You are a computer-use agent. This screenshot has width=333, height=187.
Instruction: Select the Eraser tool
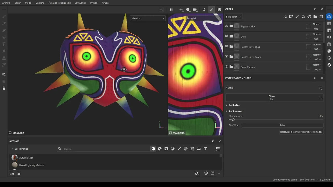[x=4, y=23]
